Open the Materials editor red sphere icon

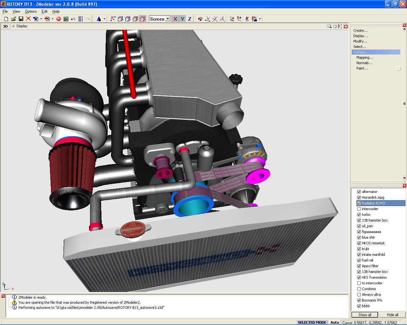59,19
